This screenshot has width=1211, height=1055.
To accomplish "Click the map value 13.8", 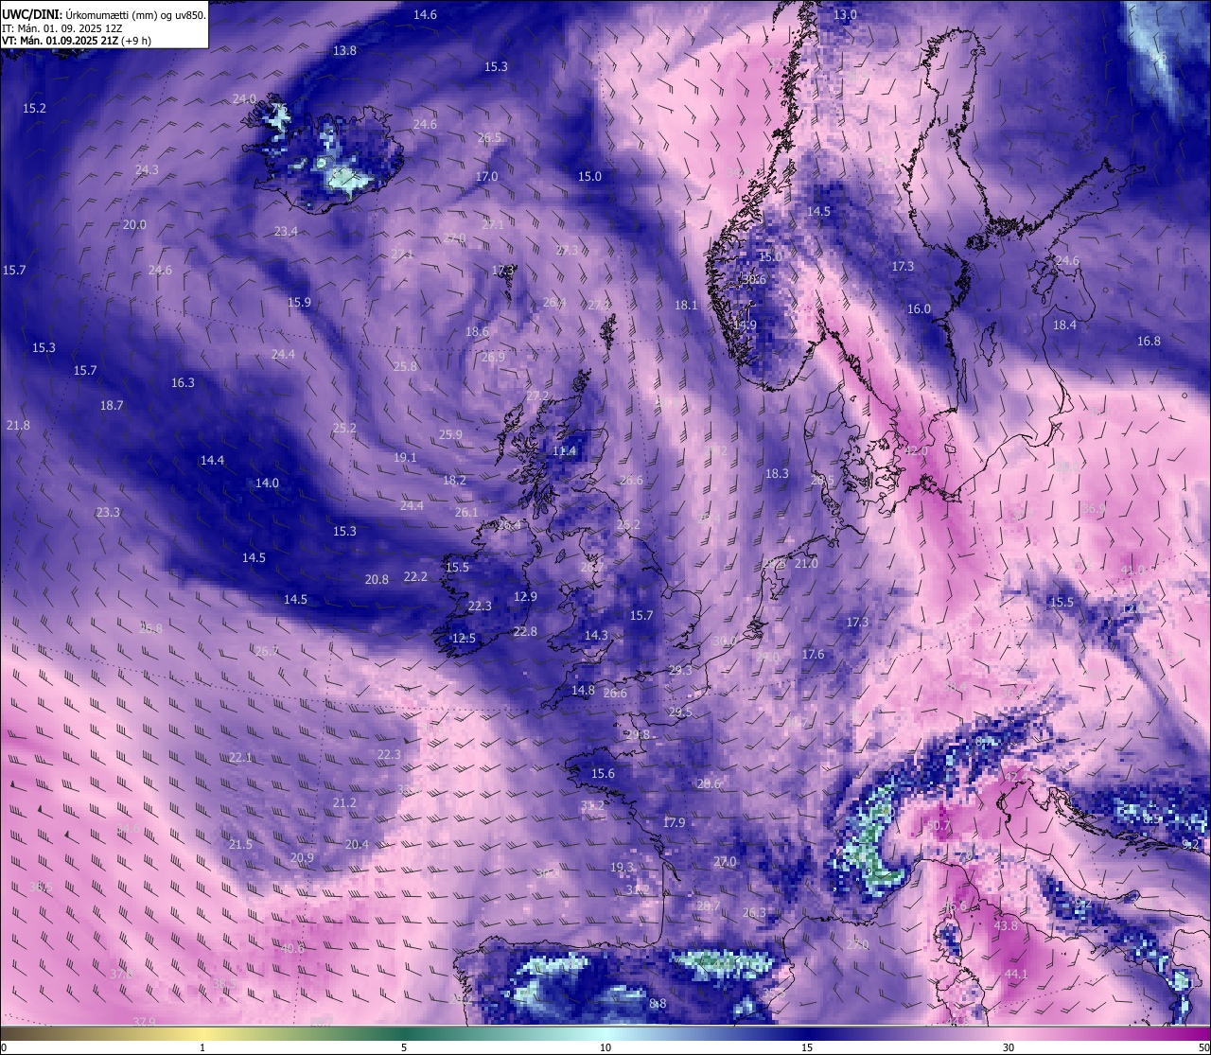I will click(x=344, y=50).
